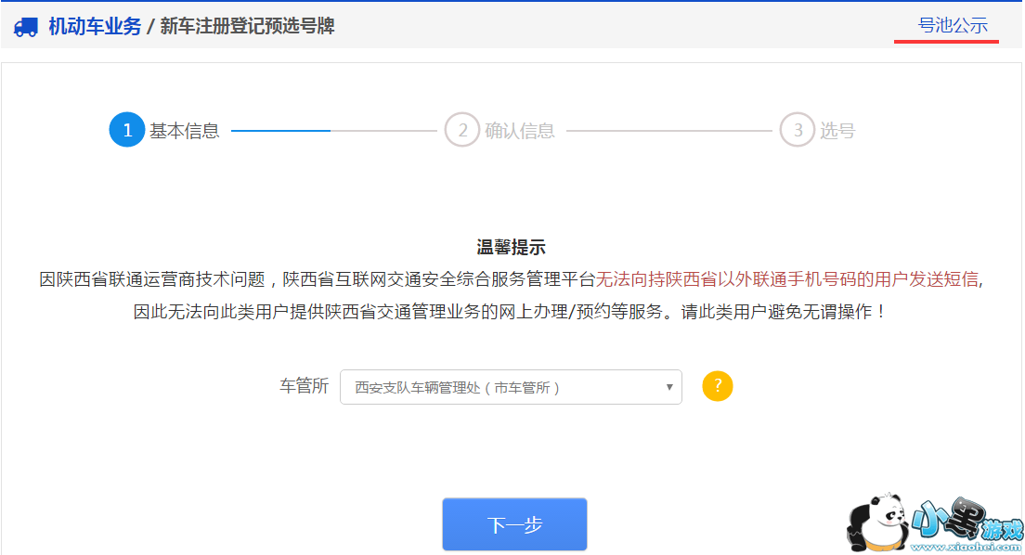Click the blue truck icon in header
Screen dimensions: 1025x555
pos(26,27)
